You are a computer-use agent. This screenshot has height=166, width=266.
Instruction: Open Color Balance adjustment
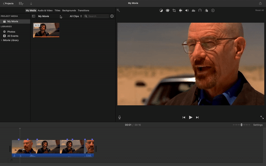[x=161, y=11]
